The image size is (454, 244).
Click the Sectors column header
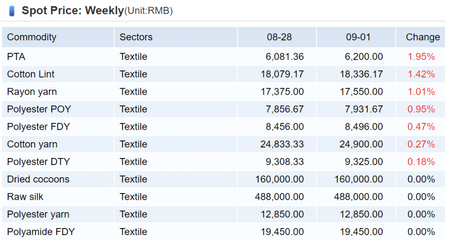point(136,37)
